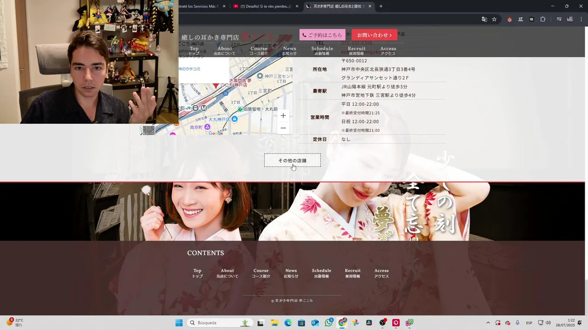Click footer Course コース紹介 link
588x330 pixels.
point(261,273)
